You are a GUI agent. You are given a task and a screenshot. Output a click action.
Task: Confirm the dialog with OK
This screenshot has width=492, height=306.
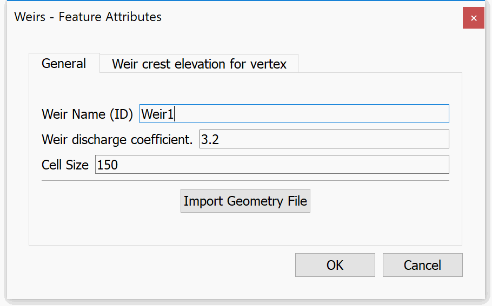[335, 265]
